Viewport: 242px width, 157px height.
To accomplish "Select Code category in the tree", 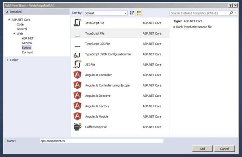I will click(20, 24).
